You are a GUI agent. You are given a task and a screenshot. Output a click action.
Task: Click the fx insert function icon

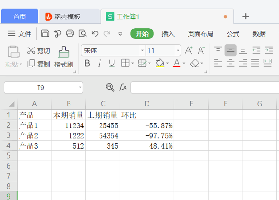pos(123,87)
